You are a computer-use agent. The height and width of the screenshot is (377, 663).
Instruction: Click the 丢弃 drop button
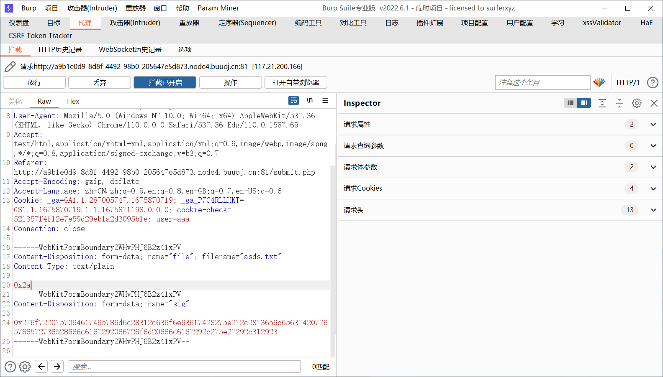(100, 82)
